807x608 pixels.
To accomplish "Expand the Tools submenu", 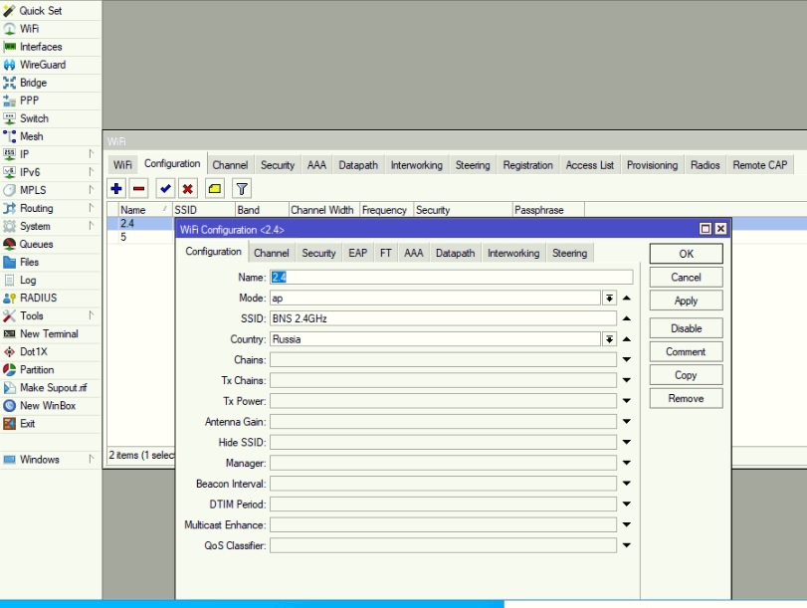I will pos(91,315).
